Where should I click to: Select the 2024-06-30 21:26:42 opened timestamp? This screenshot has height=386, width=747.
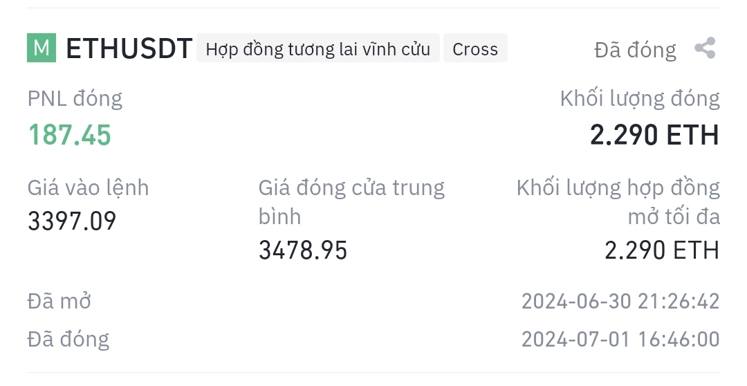coord(620,301)
